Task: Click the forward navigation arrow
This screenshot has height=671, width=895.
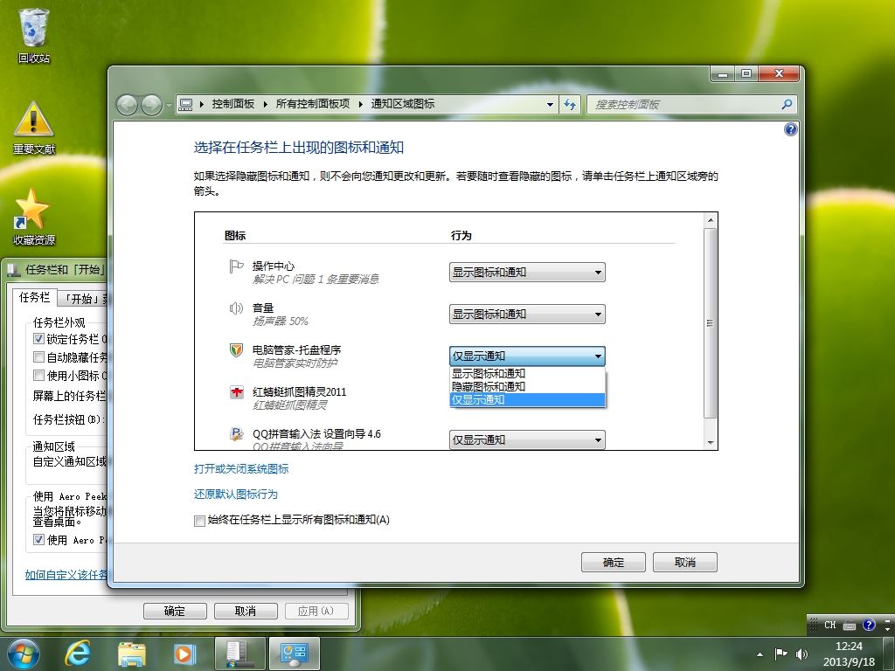Action: (x=151, y=105)
